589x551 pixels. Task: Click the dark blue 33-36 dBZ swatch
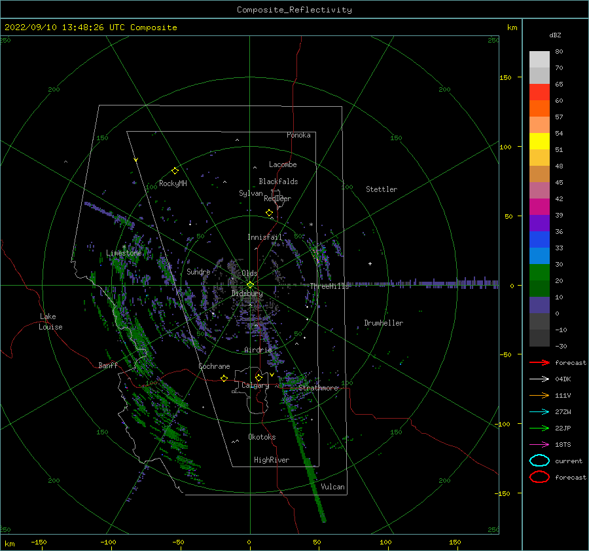coord(539,240)
